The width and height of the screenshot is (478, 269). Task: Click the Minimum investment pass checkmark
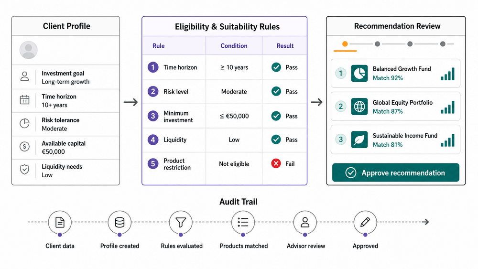tap(276, 116)
